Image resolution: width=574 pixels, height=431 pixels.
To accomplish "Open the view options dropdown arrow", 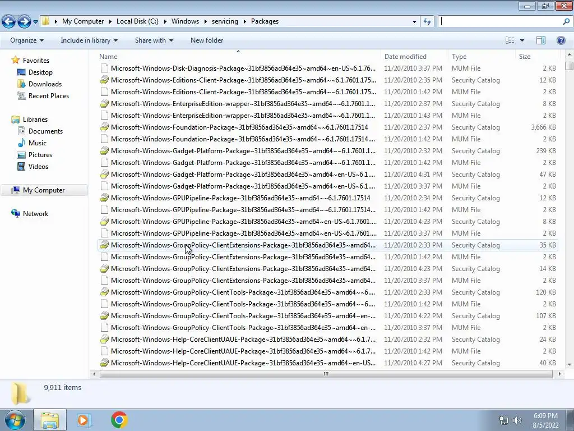I will [522, 40].
